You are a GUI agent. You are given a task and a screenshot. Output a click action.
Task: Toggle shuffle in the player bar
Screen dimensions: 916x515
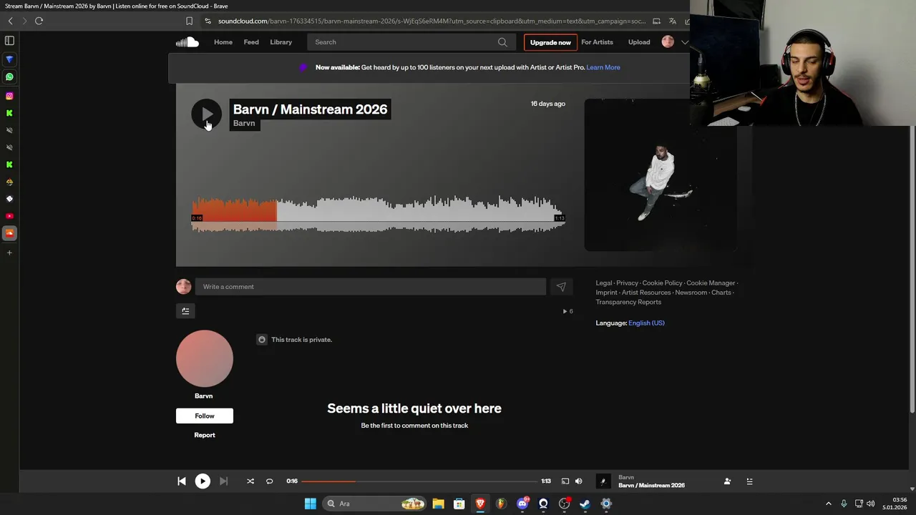[x=250, y=481]
